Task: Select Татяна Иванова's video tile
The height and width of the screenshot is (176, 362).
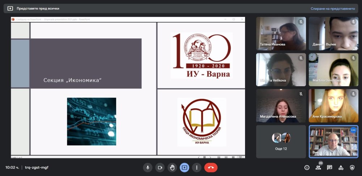Action: 281,34
